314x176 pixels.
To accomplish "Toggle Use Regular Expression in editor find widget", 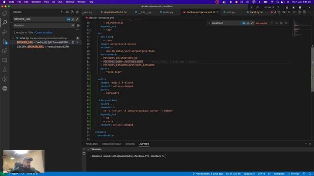I will point(252,23).
